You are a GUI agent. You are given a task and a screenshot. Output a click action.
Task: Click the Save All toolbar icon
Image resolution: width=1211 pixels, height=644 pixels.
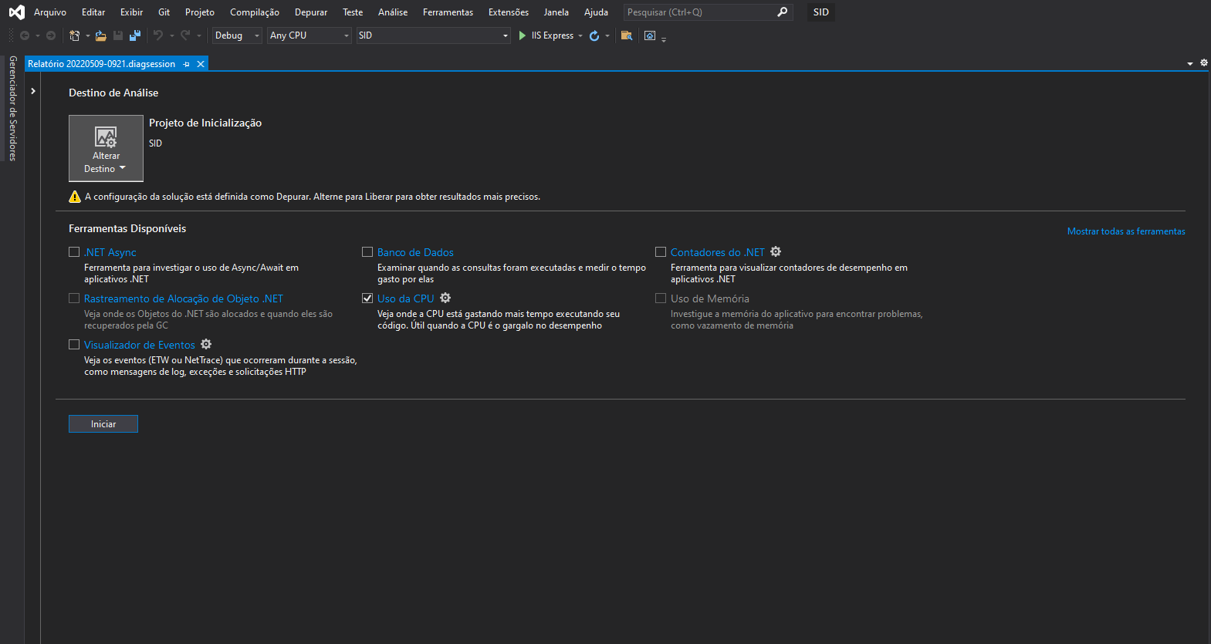(x=135, y=35)
